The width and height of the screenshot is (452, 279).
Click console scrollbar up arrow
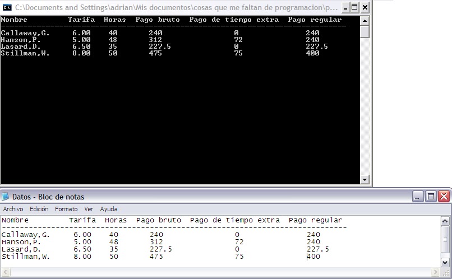pos(365,21)
